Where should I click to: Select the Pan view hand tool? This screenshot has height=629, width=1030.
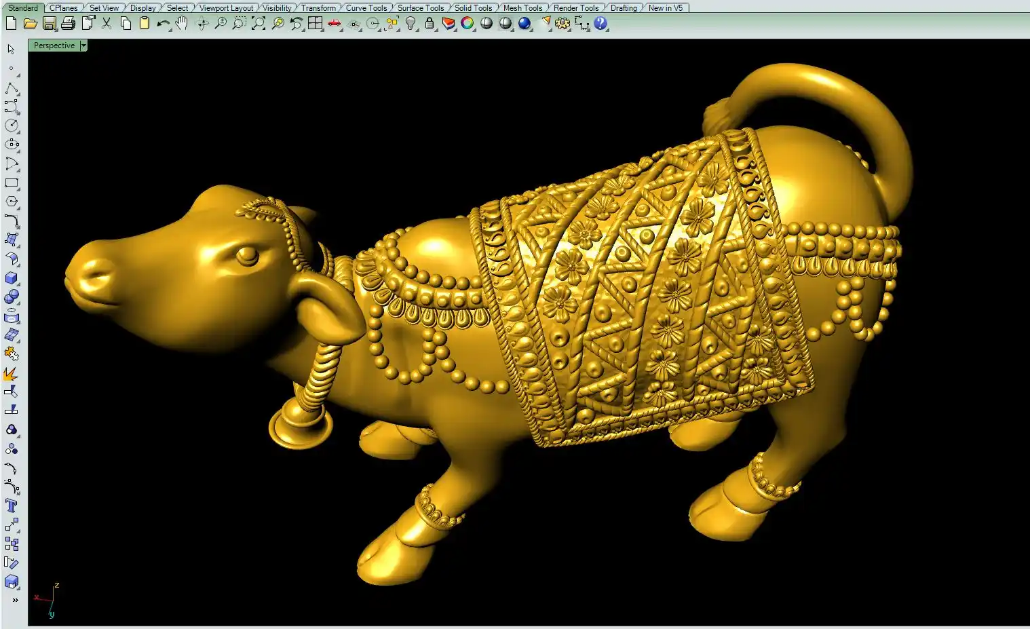tap(181, 24)
